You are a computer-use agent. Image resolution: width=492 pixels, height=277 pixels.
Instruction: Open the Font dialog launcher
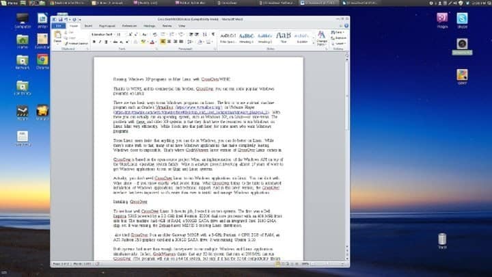click(x=156, y=49)
